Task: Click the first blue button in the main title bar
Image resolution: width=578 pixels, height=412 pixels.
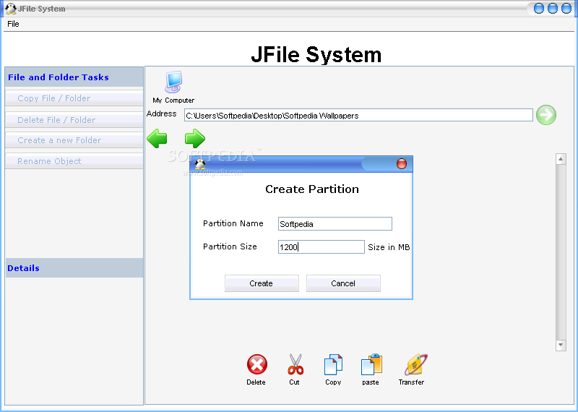Action: tap(539, 9)
